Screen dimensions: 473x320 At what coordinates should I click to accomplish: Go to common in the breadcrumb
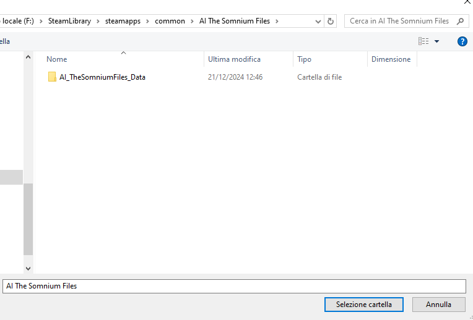(x=170, y=21)
